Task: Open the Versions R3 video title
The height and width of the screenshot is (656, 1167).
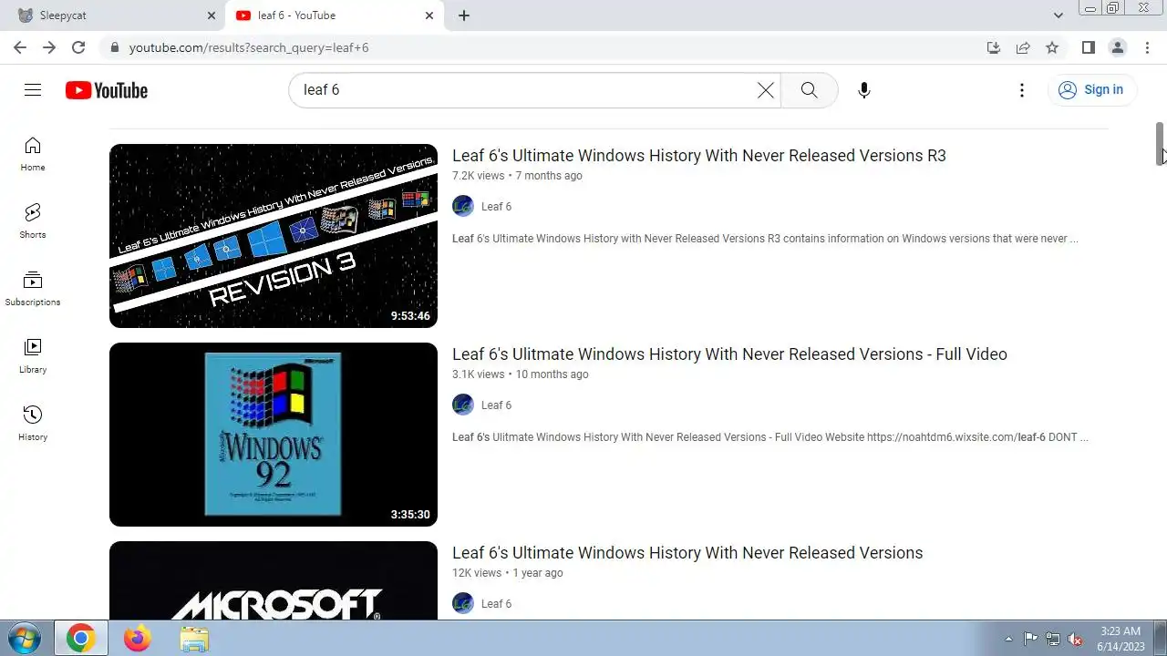Action: (699, 156)
